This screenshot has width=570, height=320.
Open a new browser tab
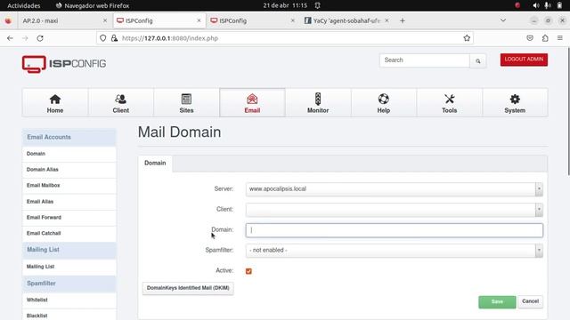[403, 20]
